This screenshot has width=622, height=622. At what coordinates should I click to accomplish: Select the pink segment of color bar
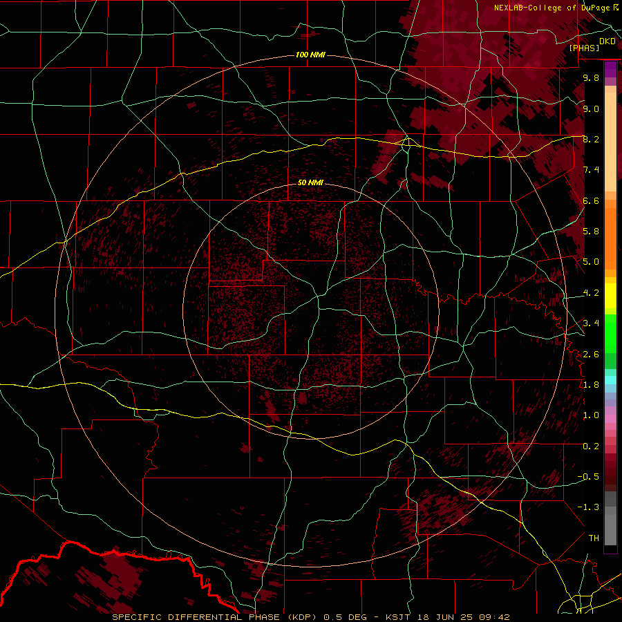click(x=610, y=419)
